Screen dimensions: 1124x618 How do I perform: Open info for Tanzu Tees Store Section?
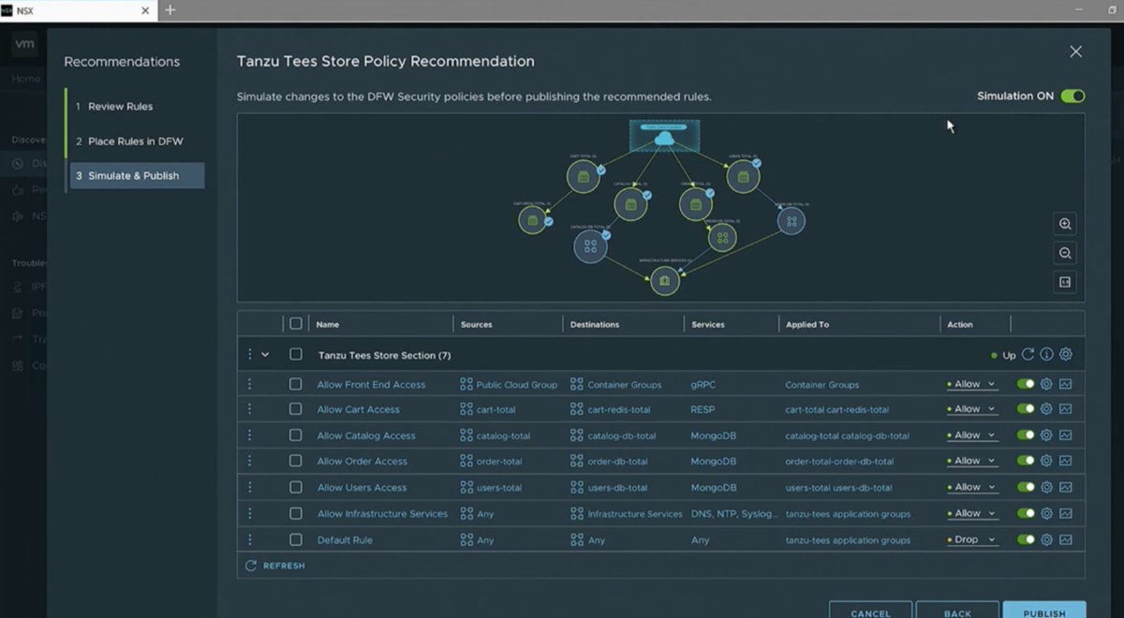coord(1046,355)
